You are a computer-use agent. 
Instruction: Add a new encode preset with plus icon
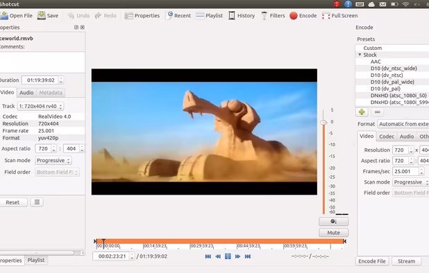click(x=362, y=112)
